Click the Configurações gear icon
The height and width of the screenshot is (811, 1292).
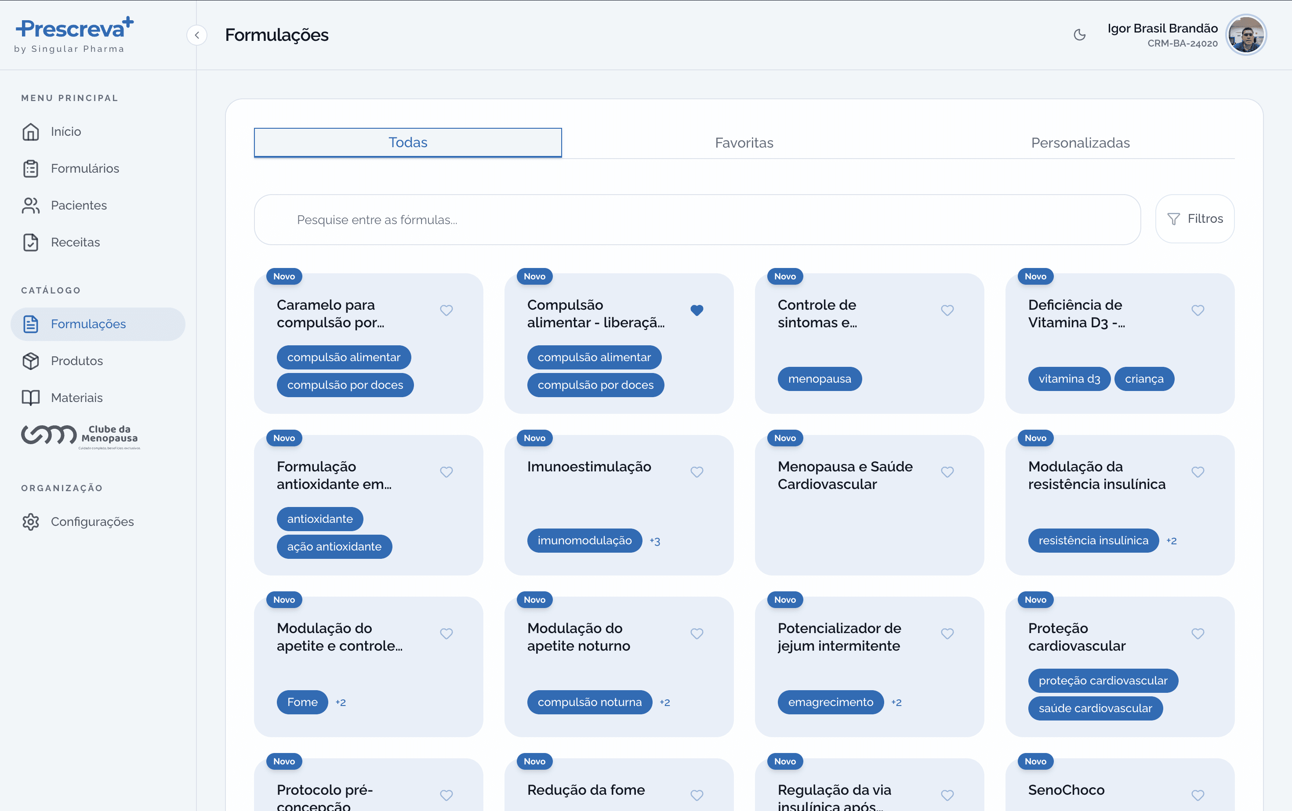point(31,522)
